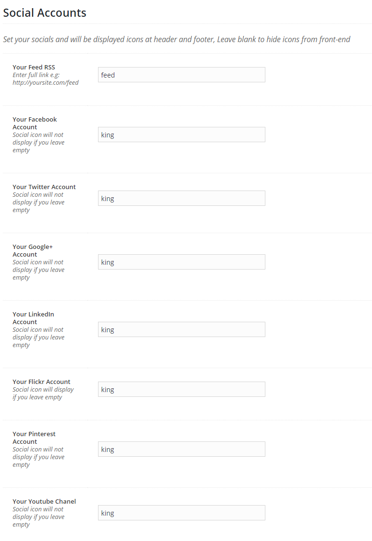Click the 'Your Flickr Account' label
Screen dimensions: 372x541
[41, 382]
